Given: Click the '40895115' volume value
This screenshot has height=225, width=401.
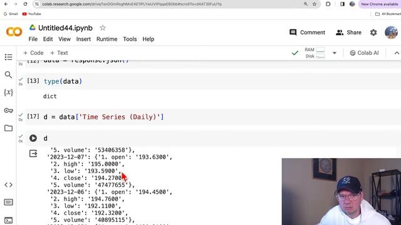Looking at the screenshot, I should [x=112, y=220].
